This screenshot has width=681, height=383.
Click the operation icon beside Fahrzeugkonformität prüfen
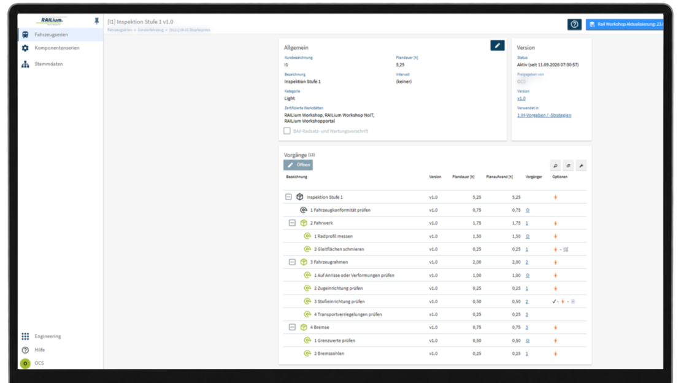pos(304,210)
